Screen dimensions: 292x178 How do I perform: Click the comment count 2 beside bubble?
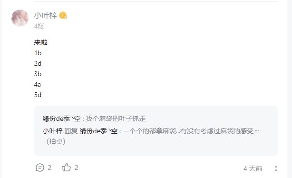[x=49, y=168]
